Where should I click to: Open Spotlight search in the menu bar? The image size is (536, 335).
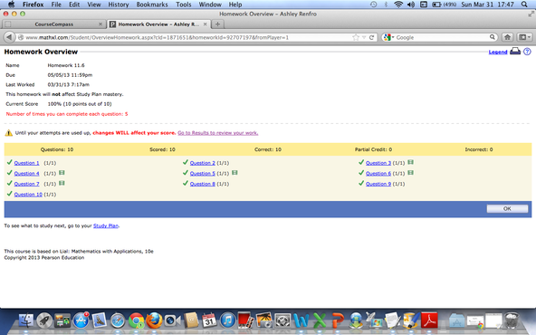pyautogui.click(x=524, y=5)
